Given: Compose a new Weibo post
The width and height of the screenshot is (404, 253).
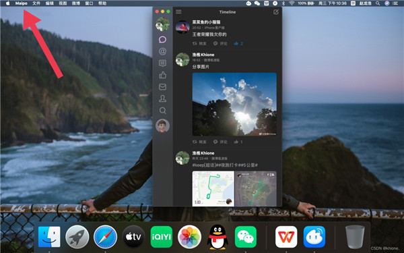Looking at the screenshot, I should [276, 12].
